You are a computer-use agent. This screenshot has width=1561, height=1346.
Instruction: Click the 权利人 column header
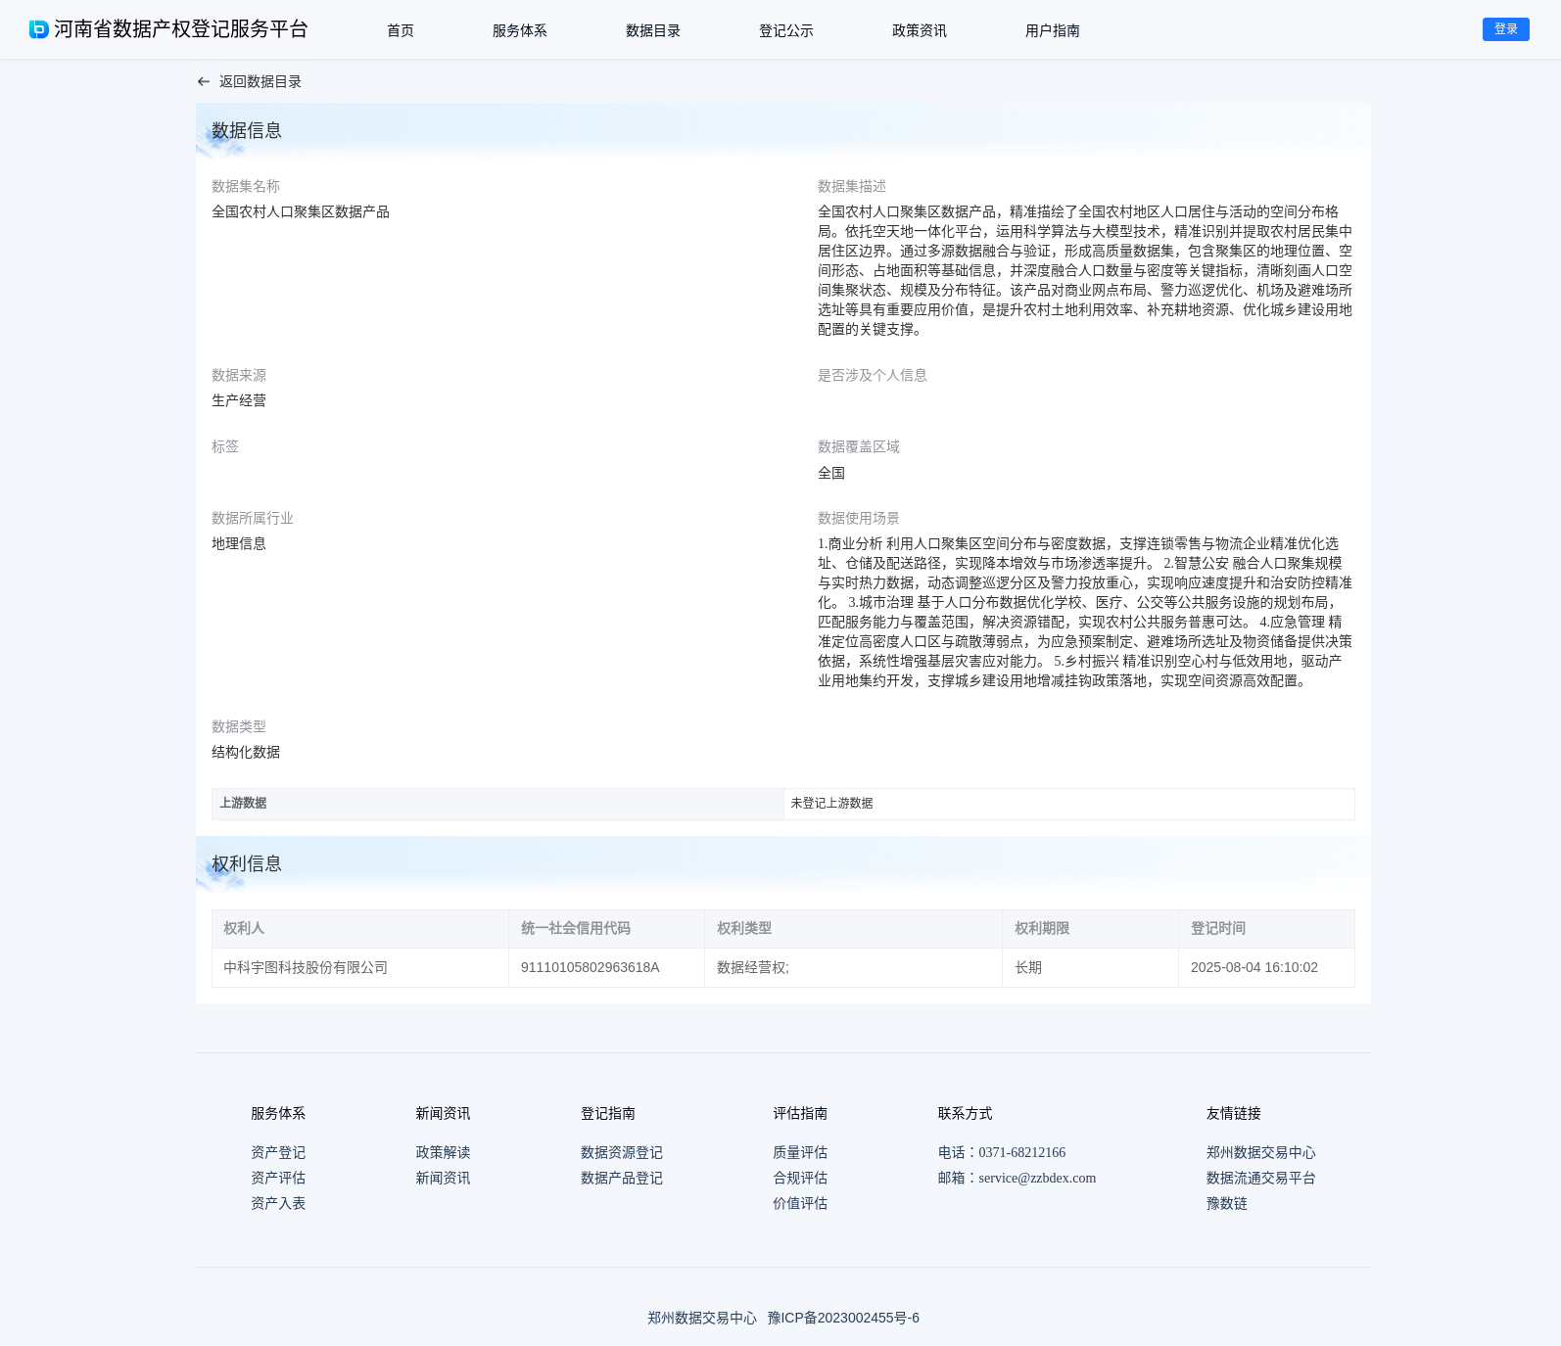point(360,929)
